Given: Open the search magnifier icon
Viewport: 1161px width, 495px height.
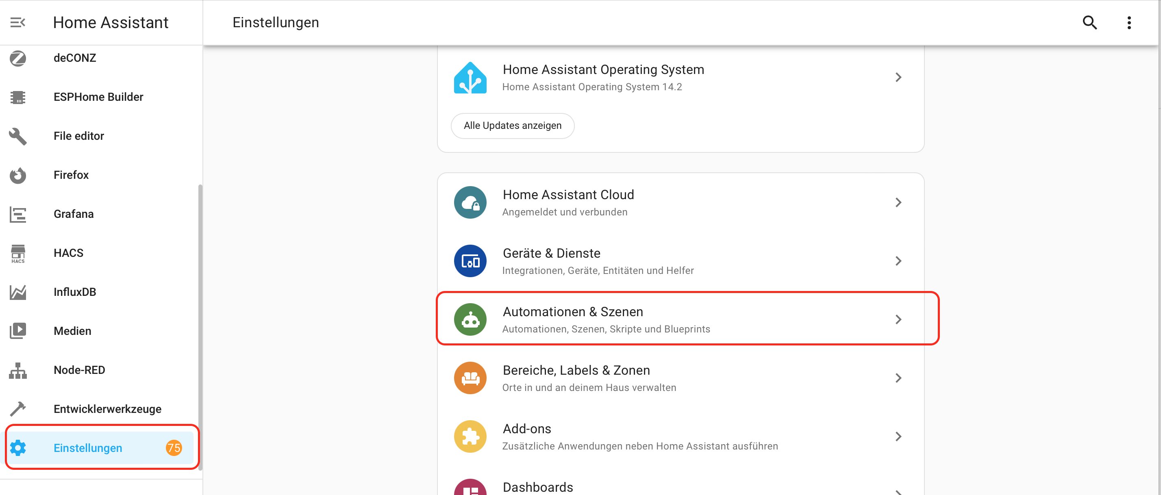Looking at the screenshot, I should [x=1089, y=22].
